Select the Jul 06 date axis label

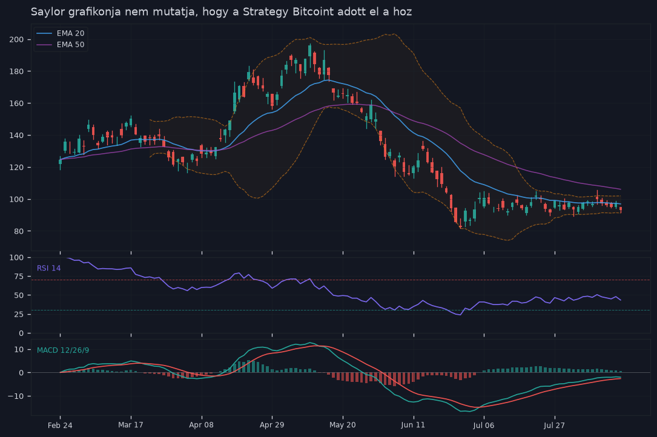click(484, 425)
